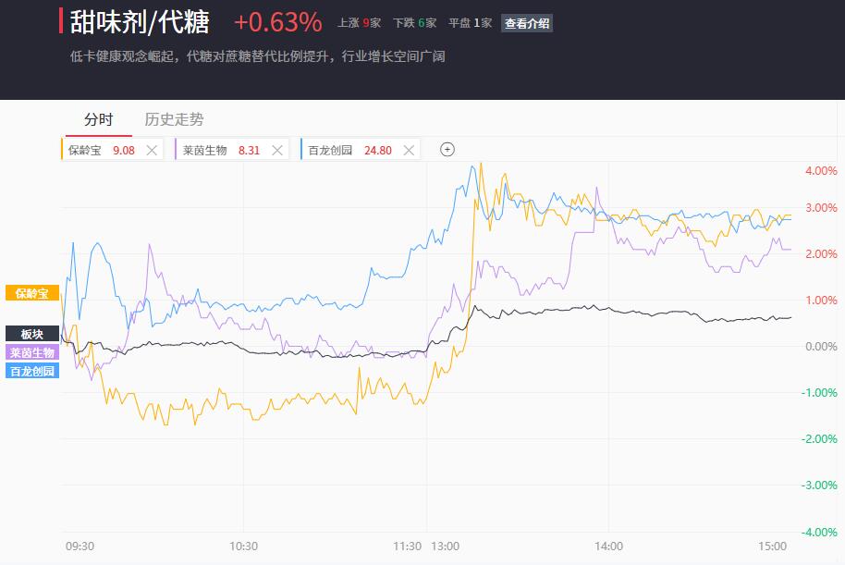Click the orange 保龄宝 legend tag
The image size is (845, 565).
coord(32,293)
